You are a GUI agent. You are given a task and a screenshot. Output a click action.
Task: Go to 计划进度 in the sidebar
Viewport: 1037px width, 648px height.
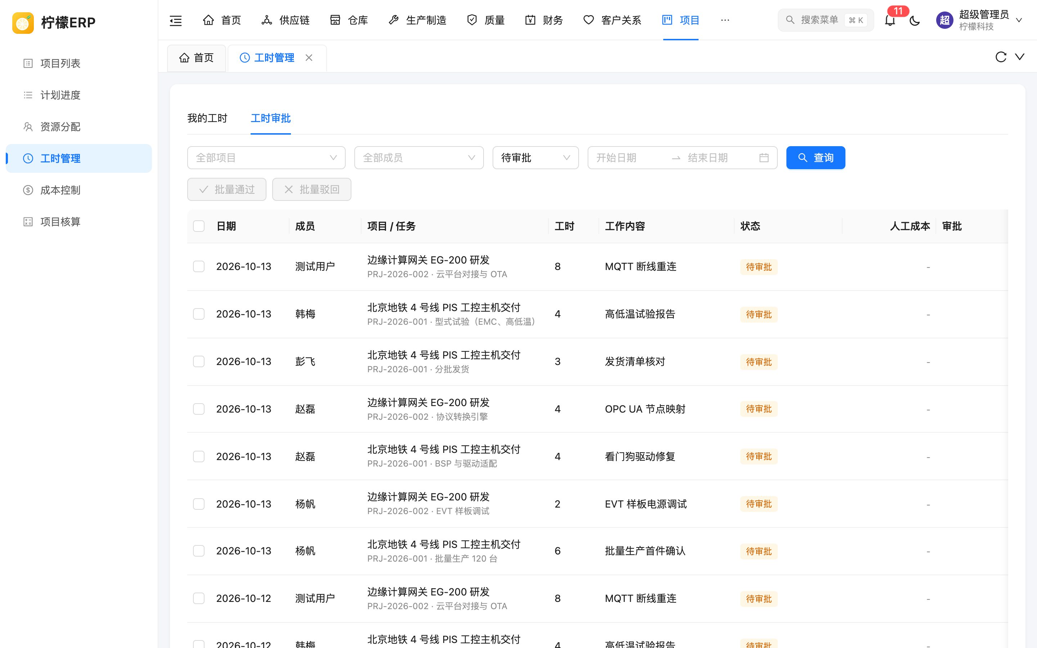(x=79, y=95)
